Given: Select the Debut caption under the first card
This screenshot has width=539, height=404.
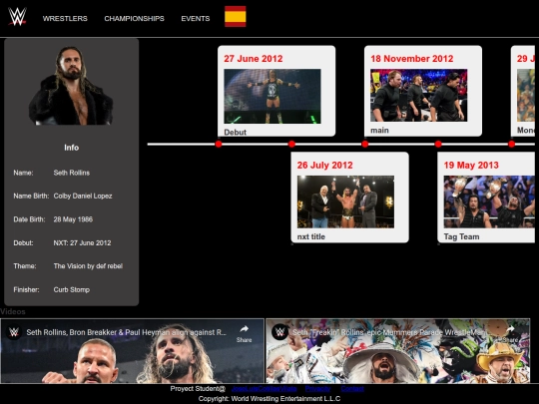Looking at the screenshot, I should click(x=236, y=132).
